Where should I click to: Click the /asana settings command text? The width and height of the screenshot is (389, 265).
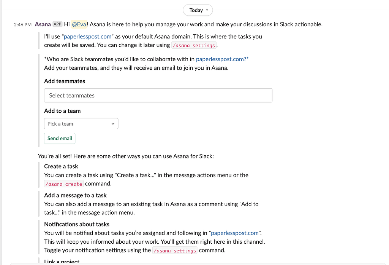click(x=194, y=45)
